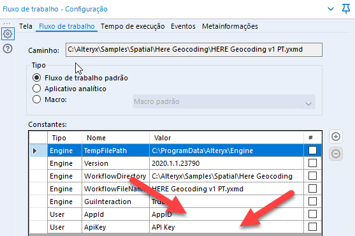Select the WorkflowFileName name cell
The image size is (355, 236).
[115, 189]
